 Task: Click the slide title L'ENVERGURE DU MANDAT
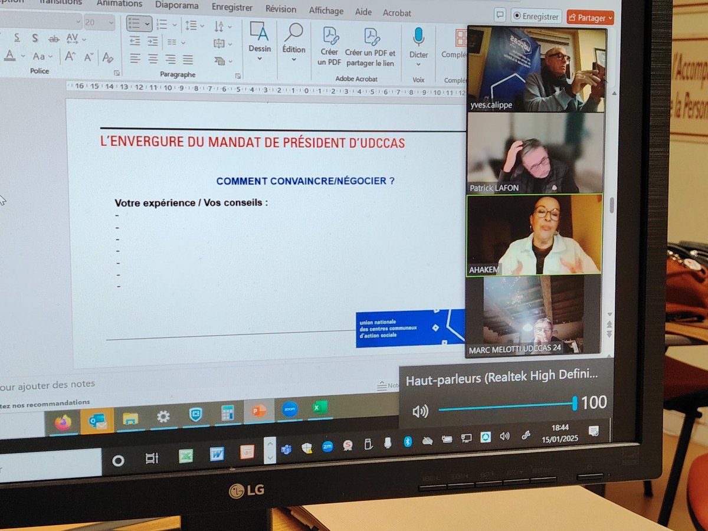pyautogui.click(x=253, y=142)
